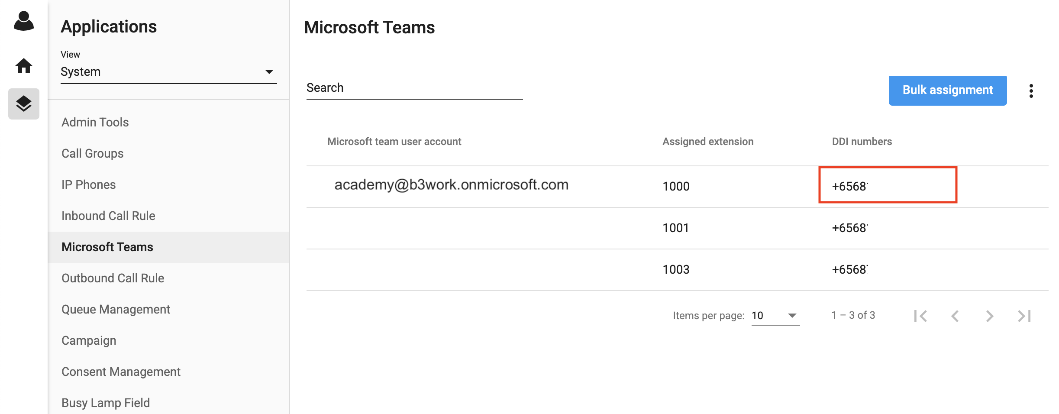Select the Applications layers icon
Screen dimensions: 1059x414
(x=24, y=104)
